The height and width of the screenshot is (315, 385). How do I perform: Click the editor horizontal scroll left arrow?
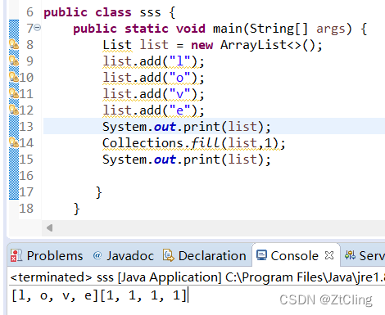coord(49,227)
